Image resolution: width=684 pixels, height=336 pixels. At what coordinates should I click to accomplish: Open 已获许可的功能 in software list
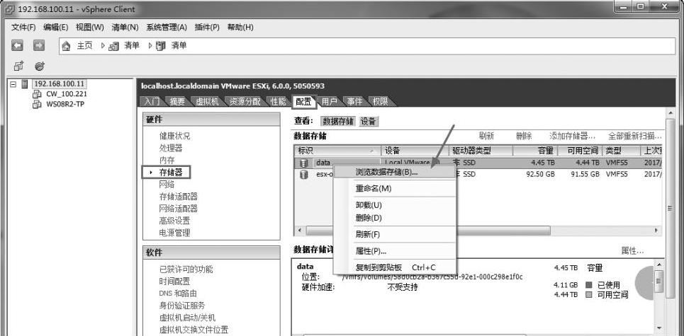pos(186,270)
